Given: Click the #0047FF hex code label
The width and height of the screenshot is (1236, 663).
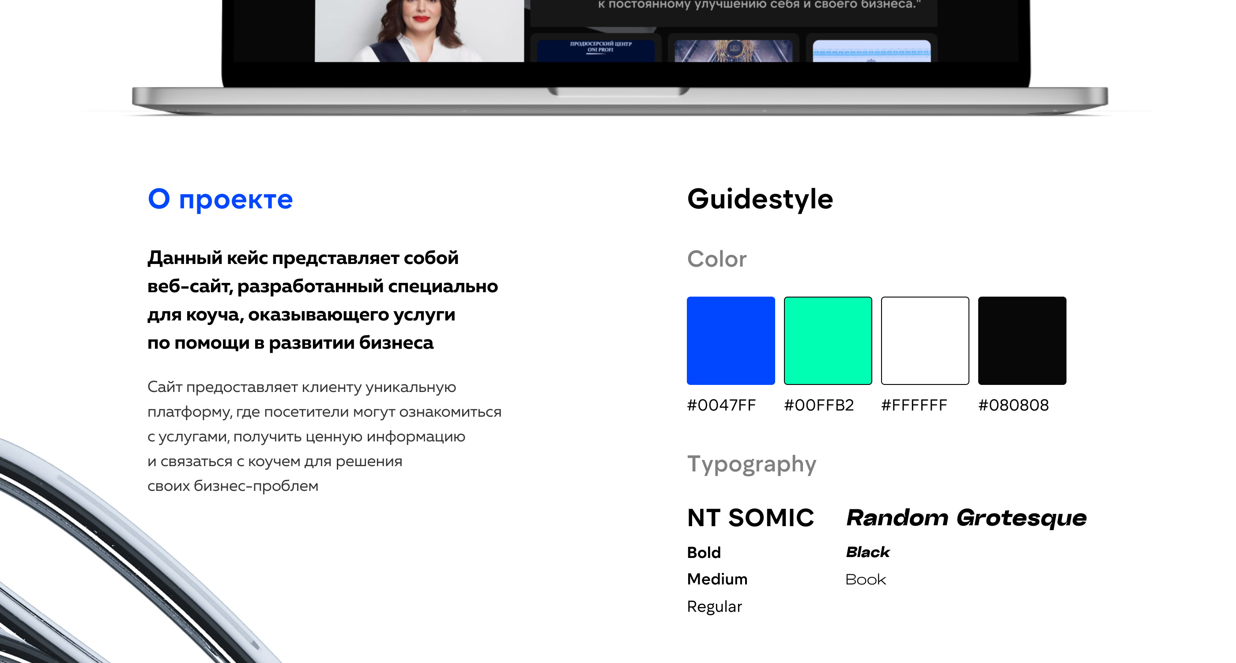Looking at the screenshot, I should click(x=721, y=405).
